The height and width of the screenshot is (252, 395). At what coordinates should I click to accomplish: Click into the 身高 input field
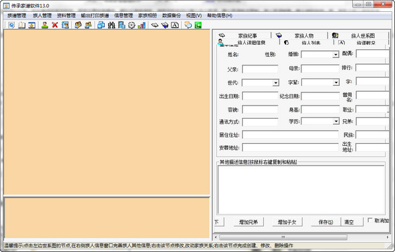pyautogui.click(x=320, y=110)
